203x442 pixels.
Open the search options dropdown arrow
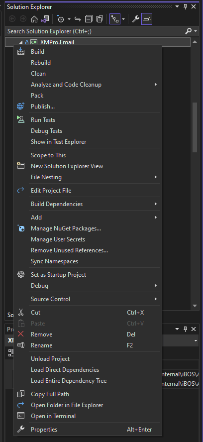tap(196, 31)
